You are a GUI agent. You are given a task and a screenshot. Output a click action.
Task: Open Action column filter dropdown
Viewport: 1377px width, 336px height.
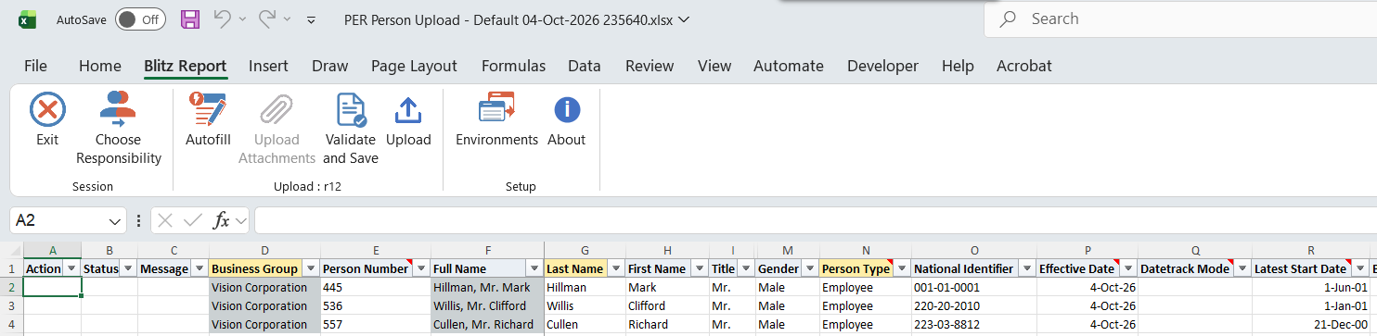(x=71, y=268)
